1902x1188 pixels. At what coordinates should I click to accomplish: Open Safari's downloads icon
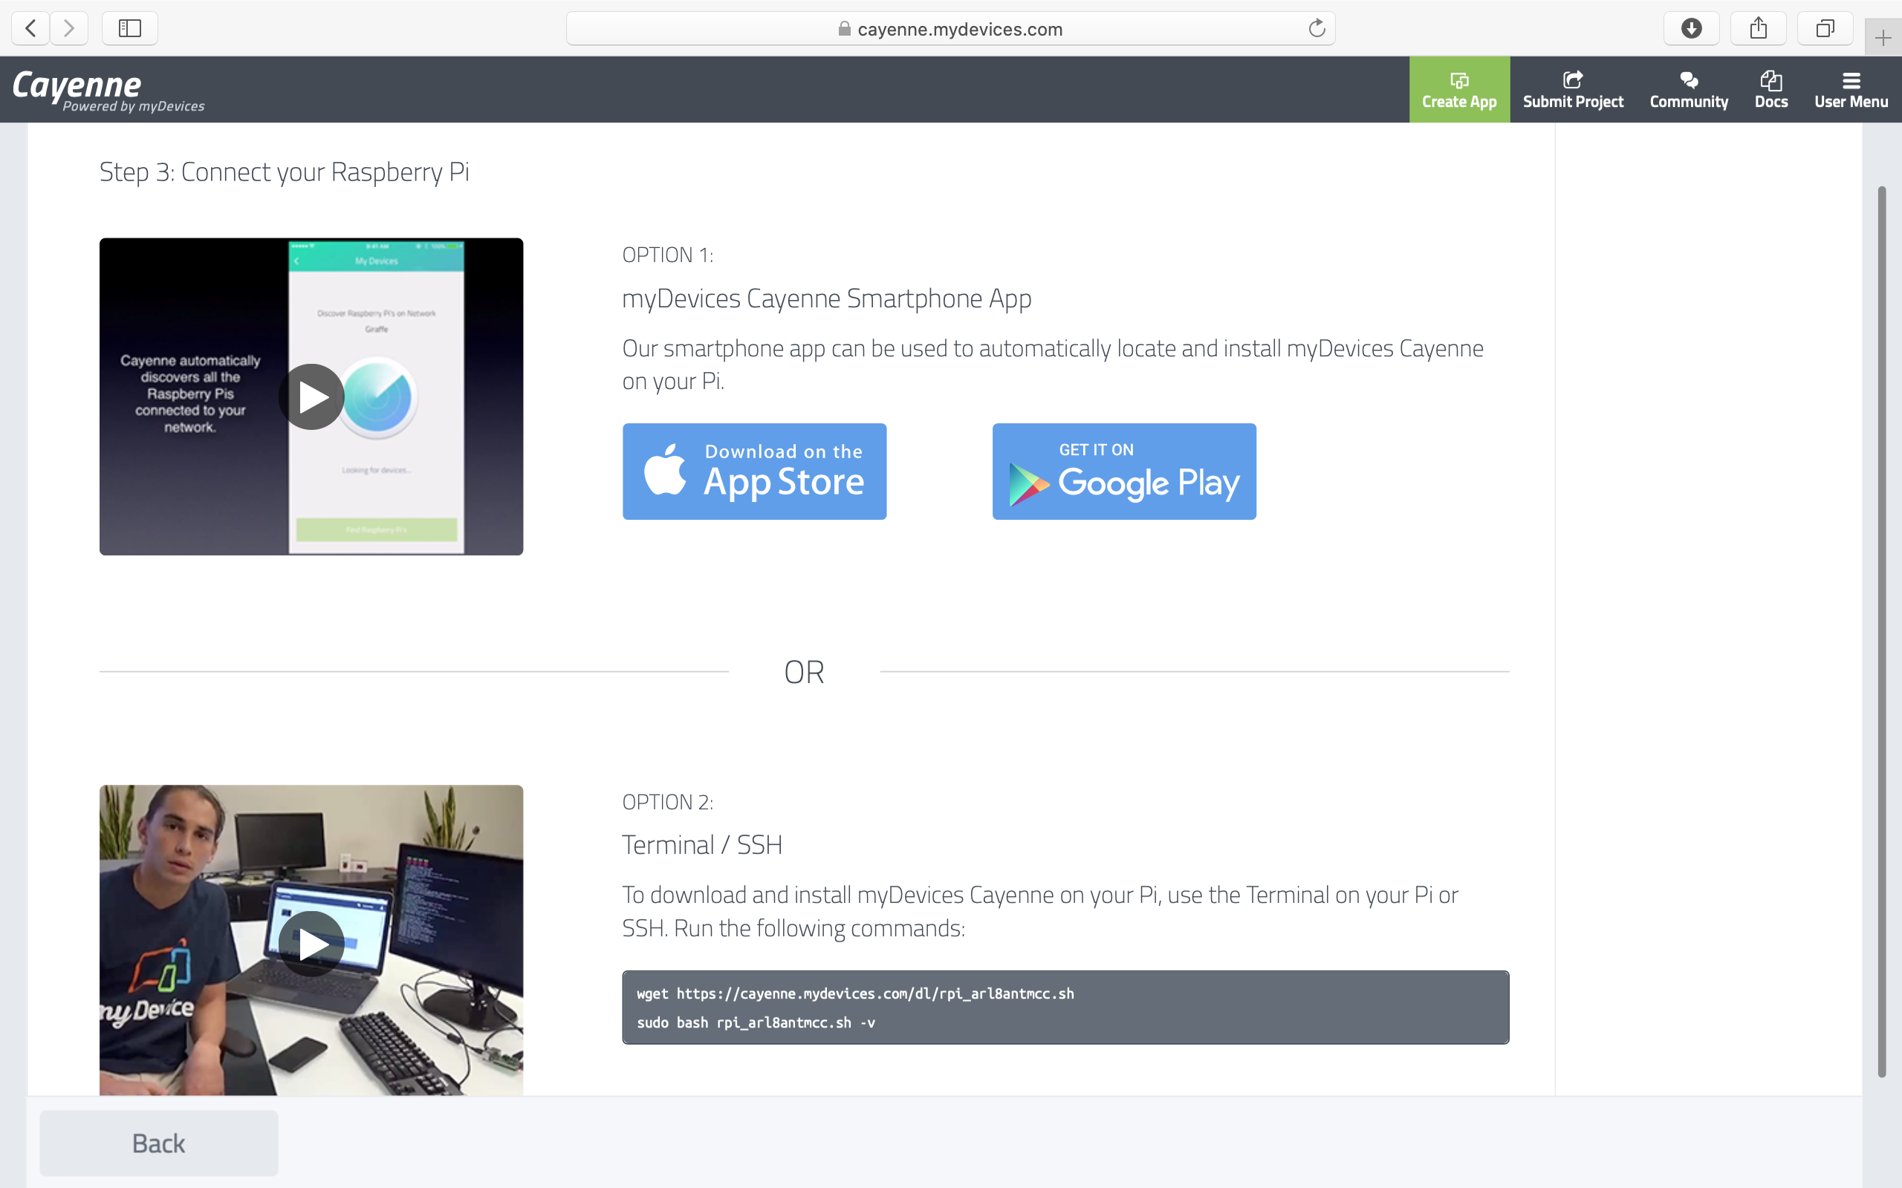[1690, 29]
